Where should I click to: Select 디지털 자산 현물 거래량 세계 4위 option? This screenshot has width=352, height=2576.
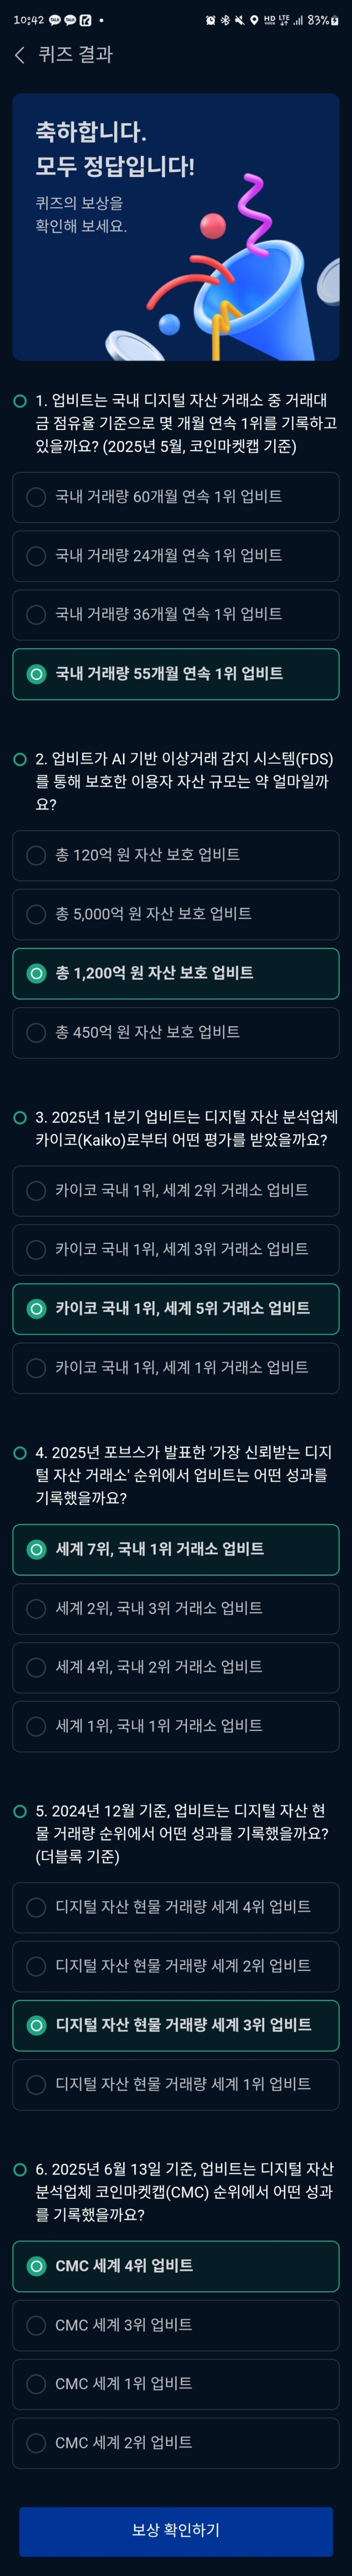(x=176, y=1907)
